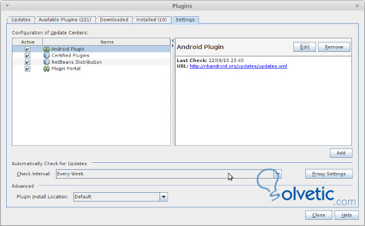Open the Available Plugins (221) tab
Screen dimensions: 365x226
coord(65,20)
